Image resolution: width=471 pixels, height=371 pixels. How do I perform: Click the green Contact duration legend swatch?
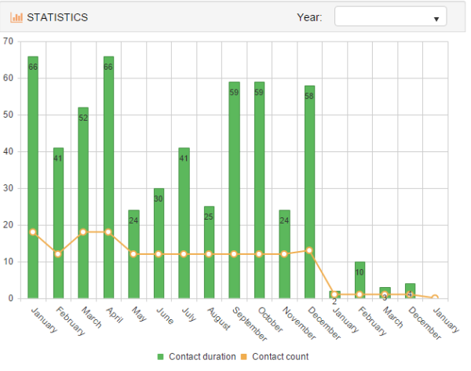point(161,357)
